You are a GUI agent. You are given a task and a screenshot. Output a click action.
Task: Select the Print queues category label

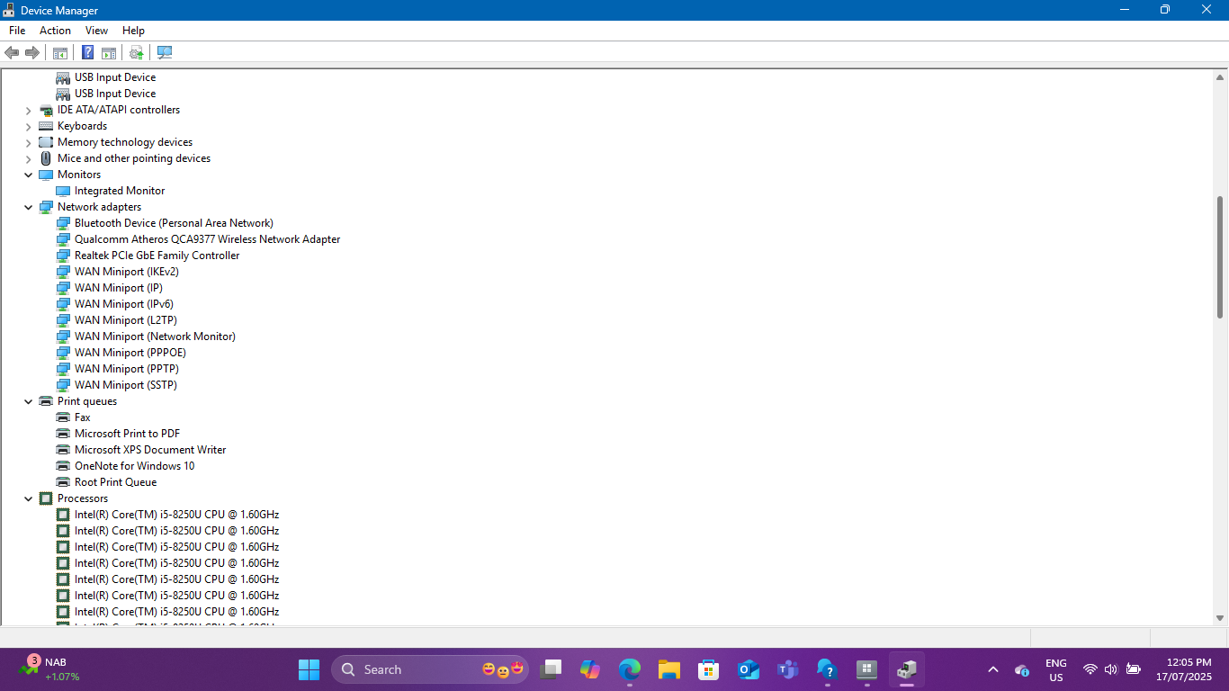click(x=87, y=401)
